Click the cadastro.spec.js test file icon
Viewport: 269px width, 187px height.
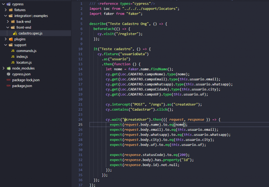click(x=15, y=33)
